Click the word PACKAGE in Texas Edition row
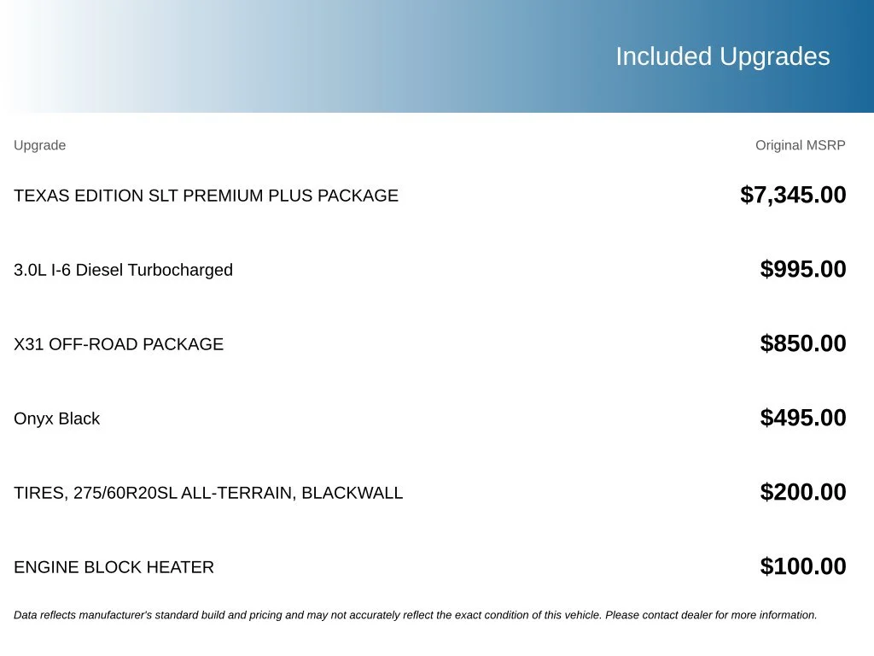Screen dimensions: 874x656 358,196
